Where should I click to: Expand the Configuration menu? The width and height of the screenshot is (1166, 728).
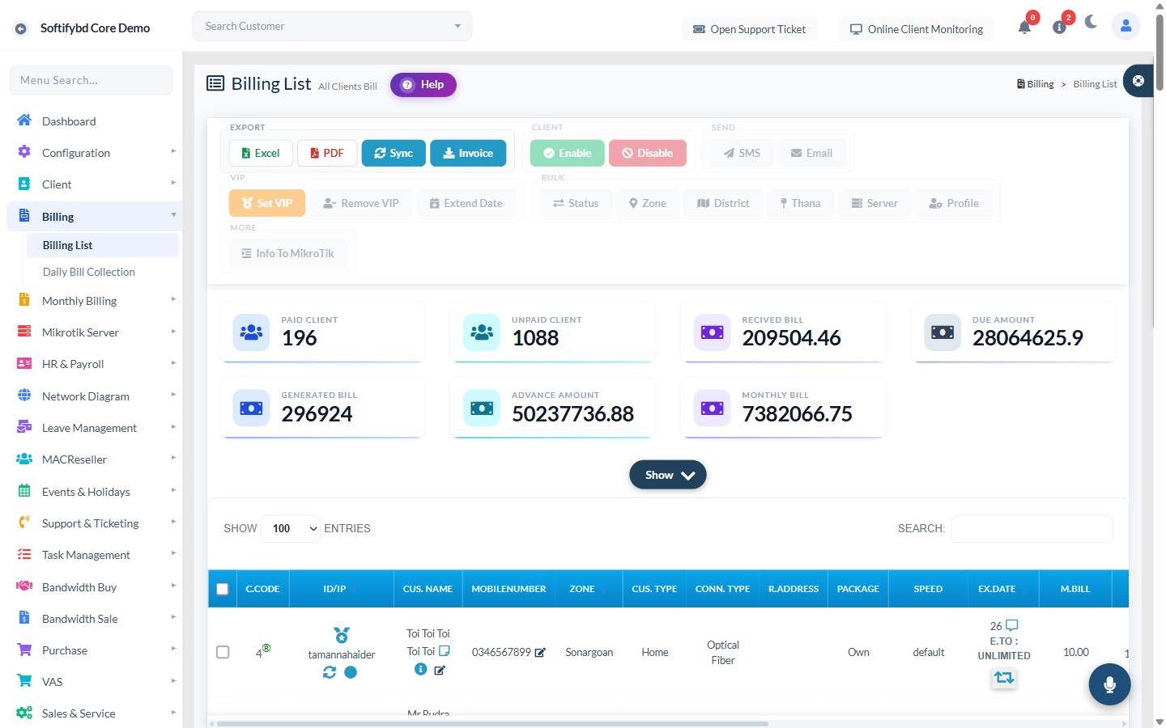point(93,153)
